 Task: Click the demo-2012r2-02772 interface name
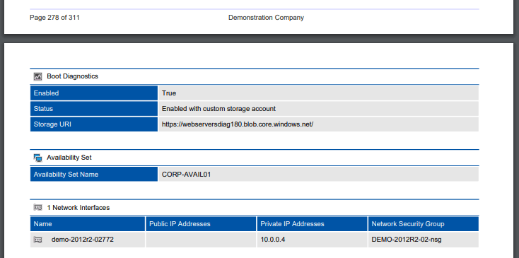tap(83, 240)
